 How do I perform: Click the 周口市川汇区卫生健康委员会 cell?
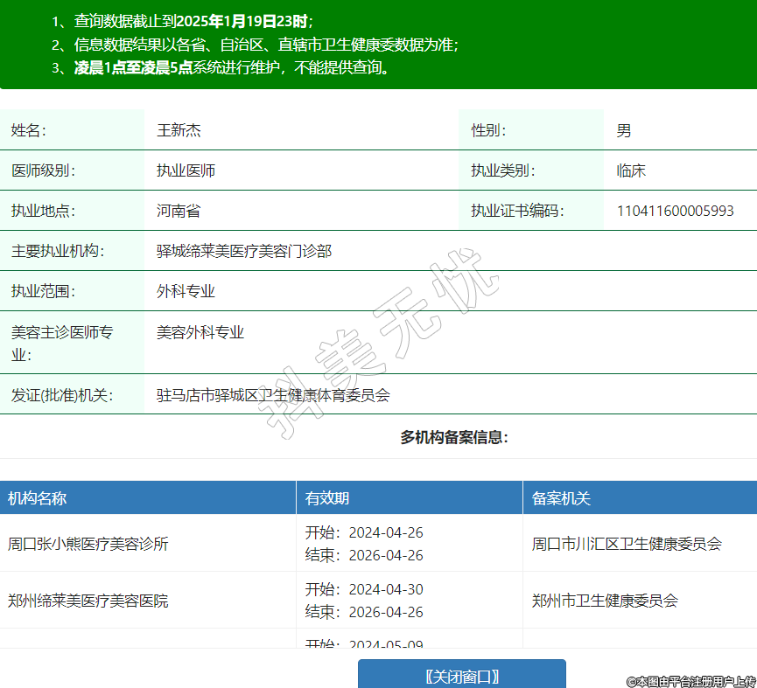tap(627, 544)
